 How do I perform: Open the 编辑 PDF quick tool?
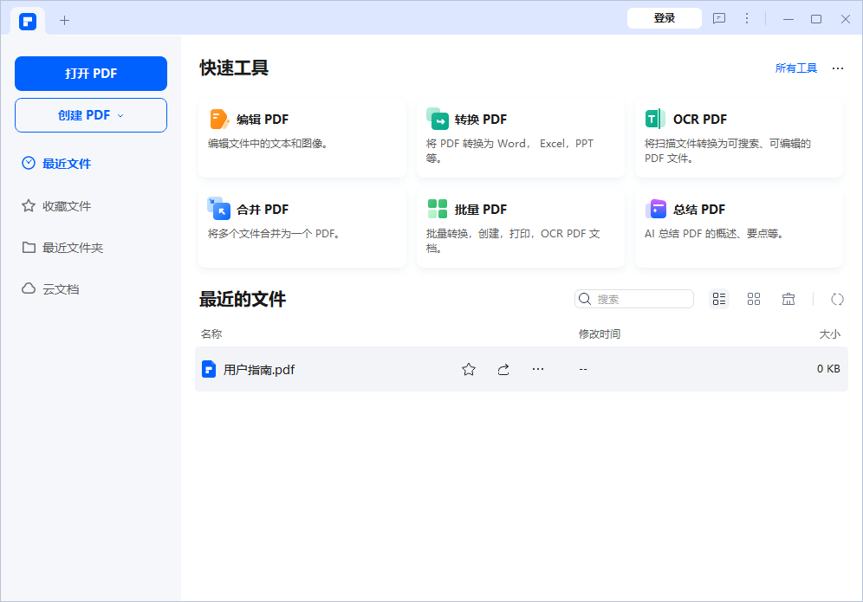pyautogui.click(x=261, y=120)
